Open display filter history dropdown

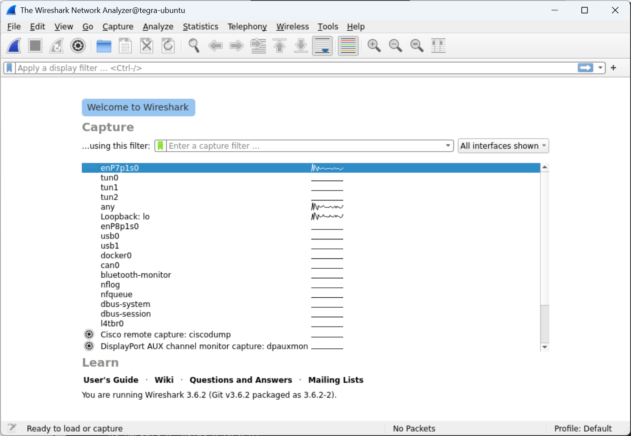pos(600,68)
